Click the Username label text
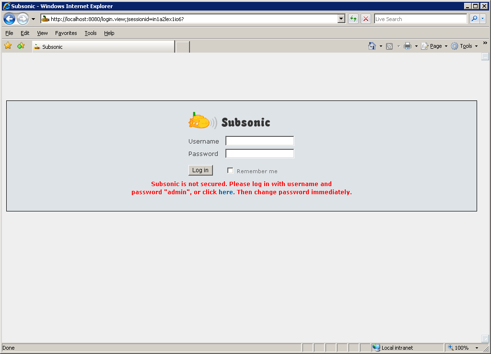 (x=203, y=142)
